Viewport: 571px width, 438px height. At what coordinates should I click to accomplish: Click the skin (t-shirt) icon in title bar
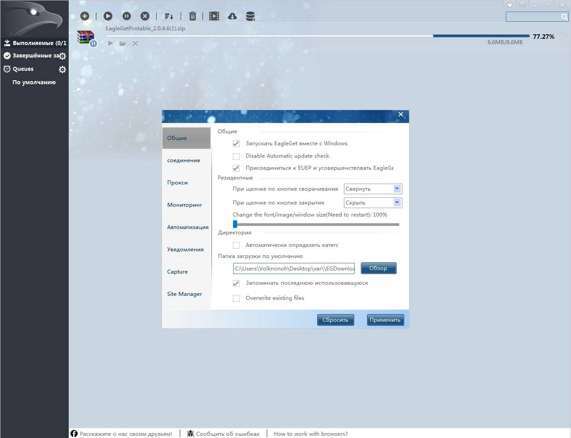pos(510,4)
